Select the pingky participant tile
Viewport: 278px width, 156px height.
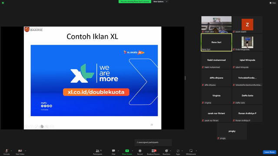[x=232, y=131]
